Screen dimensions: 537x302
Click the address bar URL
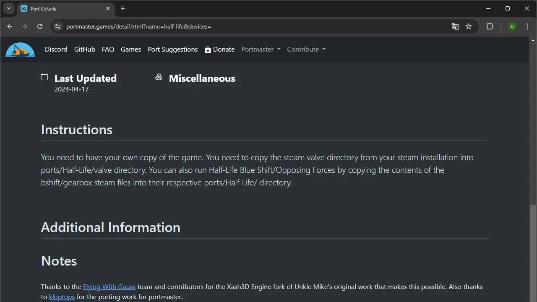coord(139,26)
